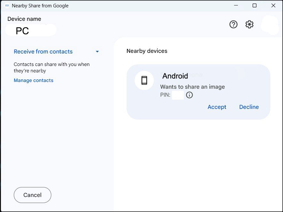Screen dimensions: 283x212
Task: Open the help question mark icon
Action: point(233,24)
